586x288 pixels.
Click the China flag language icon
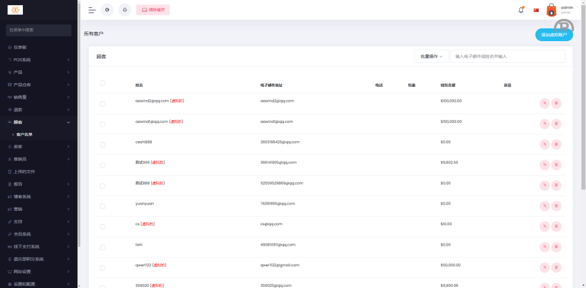click(x=536, y=10)
